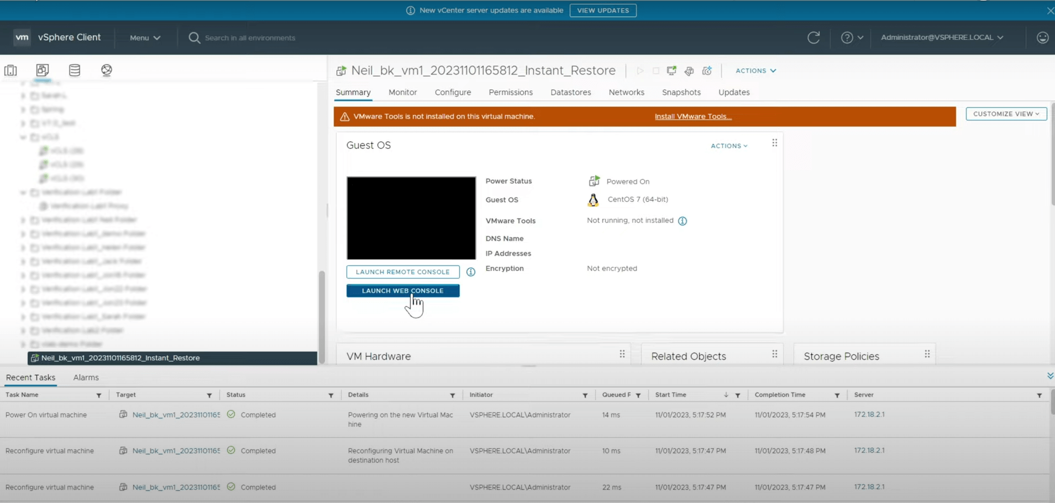This screenshot has height=503, width=1055.
Task: Click the Install VMware Tools link
Action: point(693,117)
